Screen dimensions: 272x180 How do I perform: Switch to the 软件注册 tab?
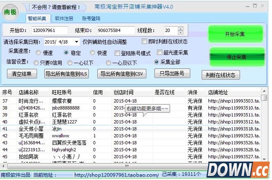64,18
